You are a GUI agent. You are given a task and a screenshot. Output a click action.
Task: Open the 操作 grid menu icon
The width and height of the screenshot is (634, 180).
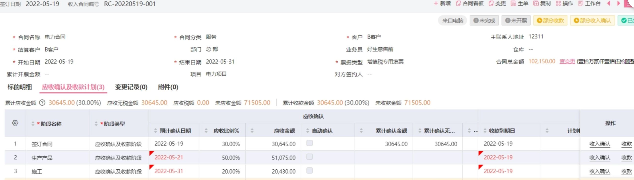pyautogui.click(x=558, y=3)
